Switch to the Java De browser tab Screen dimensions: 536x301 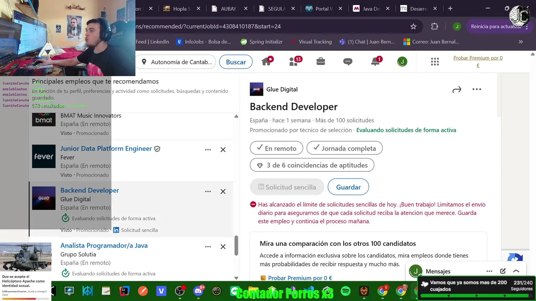[x=372, y=8]
